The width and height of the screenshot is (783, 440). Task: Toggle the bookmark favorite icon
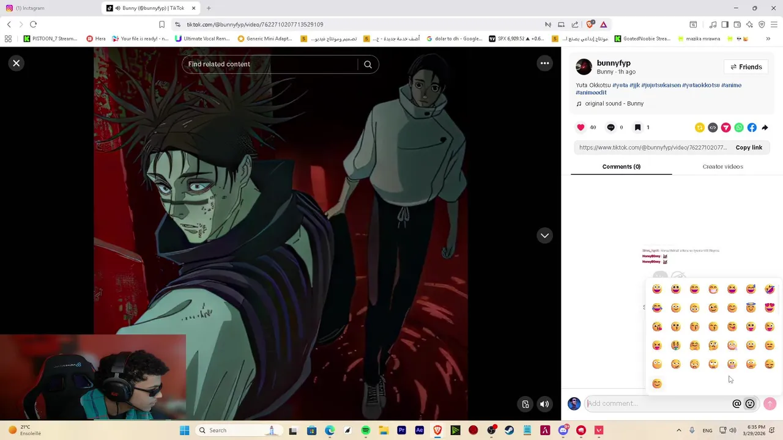[637, 127]
